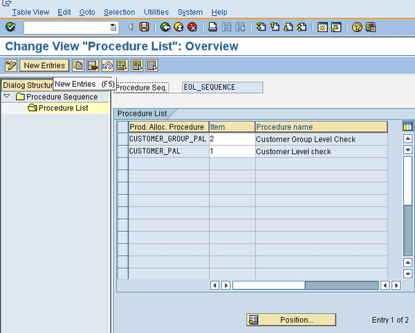The width and height of the screenshot is (415, 333).
Task: Click the pencil Display/Change toggle icon
Action: click(x=10, y=66)
